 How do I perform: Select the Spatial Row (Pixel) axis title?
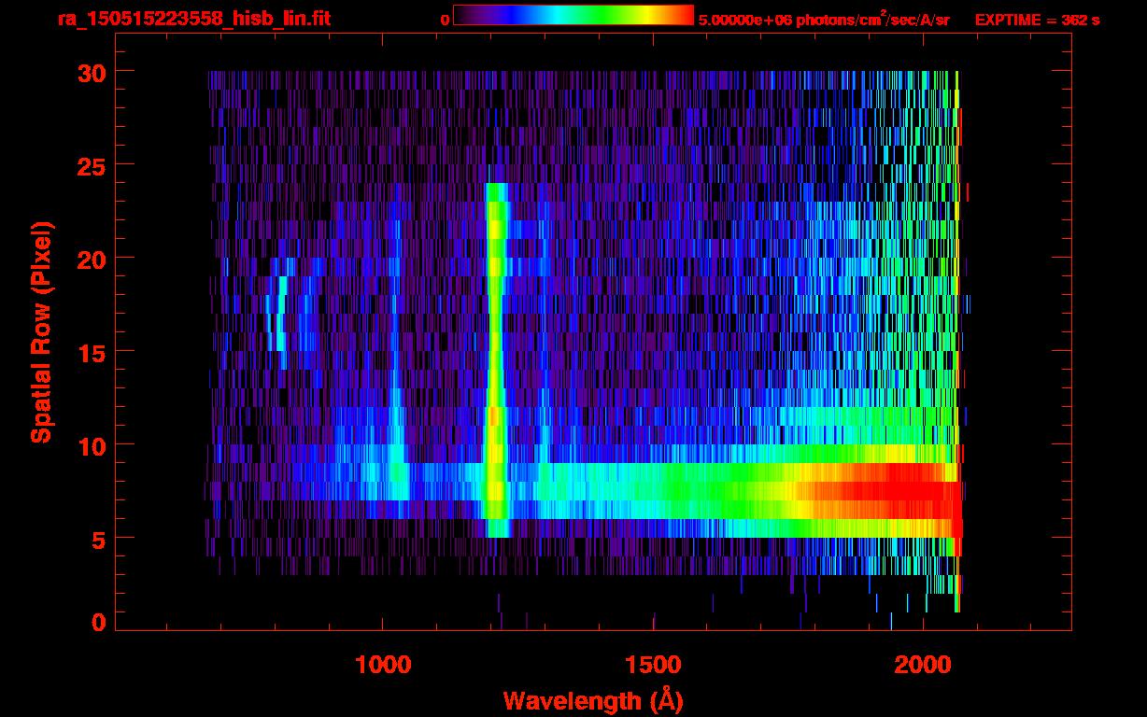pos(41,331)
